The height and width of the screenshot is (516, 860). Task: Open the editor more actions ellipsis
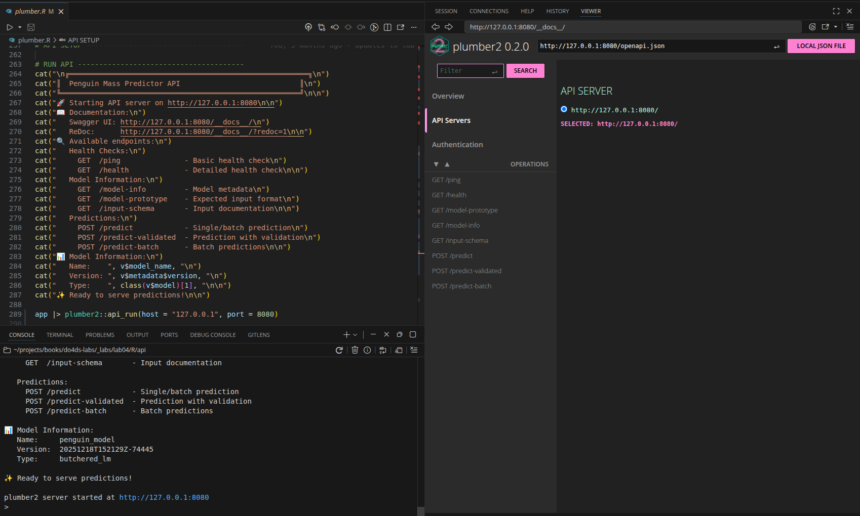pos(414,27)
